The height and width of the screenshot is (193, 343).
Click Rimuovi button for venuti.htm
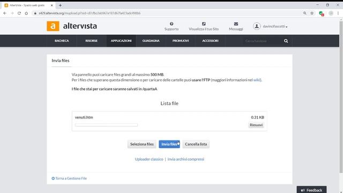256,125
